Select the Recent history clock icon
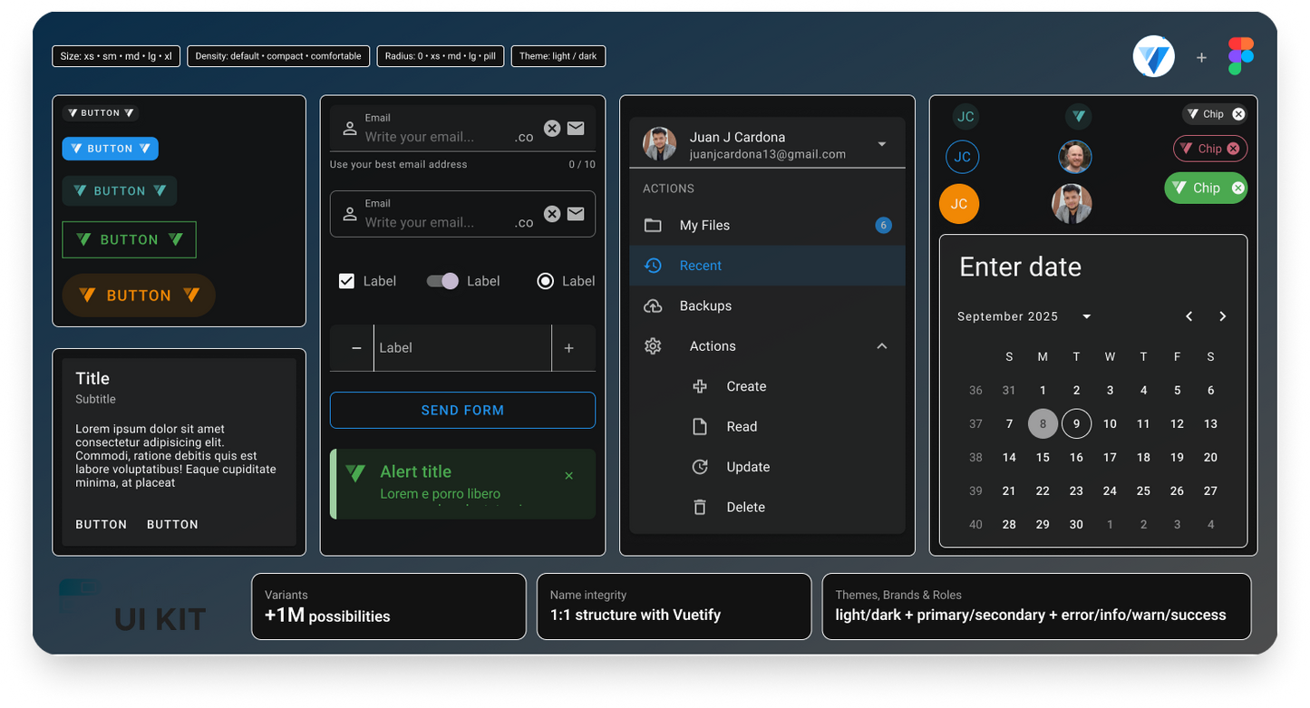1310x708 pixels. [653, 265]
